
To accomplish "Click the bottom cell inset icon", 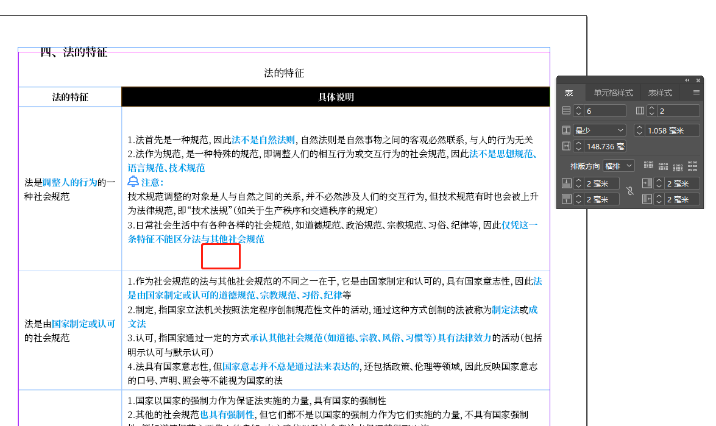I will (x=566, y=199).
